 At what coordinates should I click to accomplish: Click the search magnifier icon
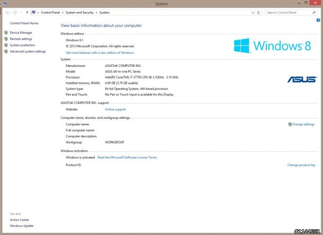(314, 13)
